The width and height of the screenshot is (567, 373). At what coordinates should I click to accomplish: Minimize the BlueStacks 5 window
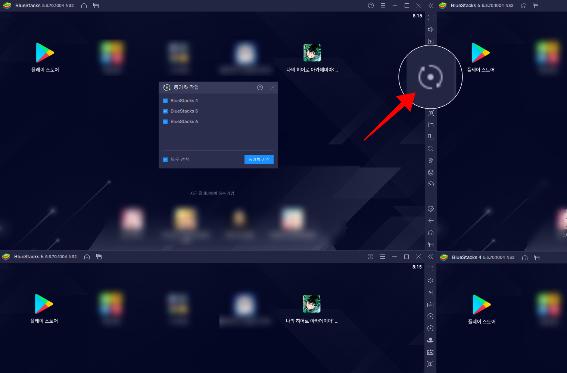395,257
